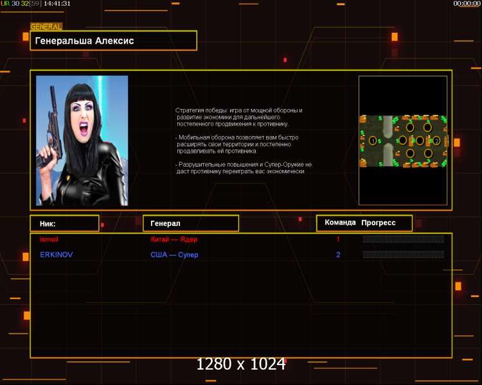Click the 00:00:00 timer at top right
Viewport: 482px width, 385px height.
point(467,4)
